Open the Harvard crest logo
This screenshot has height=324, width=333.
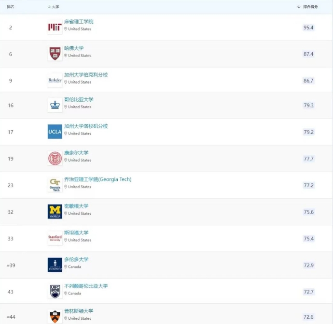point(55,54)
